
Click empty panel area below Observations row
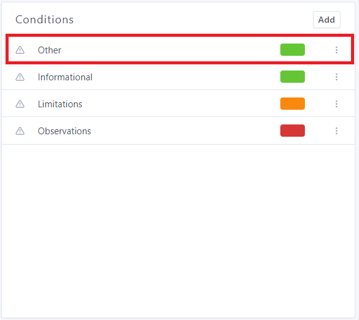(178, 230)
